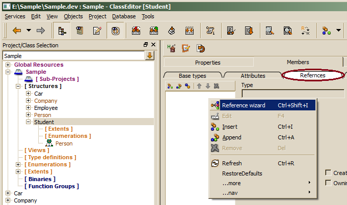This screenshot has width=347, height=205.
Task: Open the Properties tab
Action: pyautogui.click(x=207, y=63)
